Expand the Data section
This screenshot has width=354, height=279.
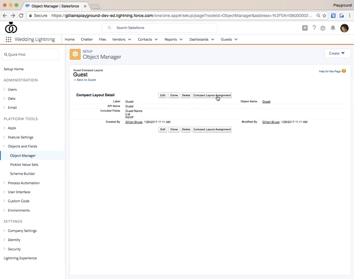[4, 99]
